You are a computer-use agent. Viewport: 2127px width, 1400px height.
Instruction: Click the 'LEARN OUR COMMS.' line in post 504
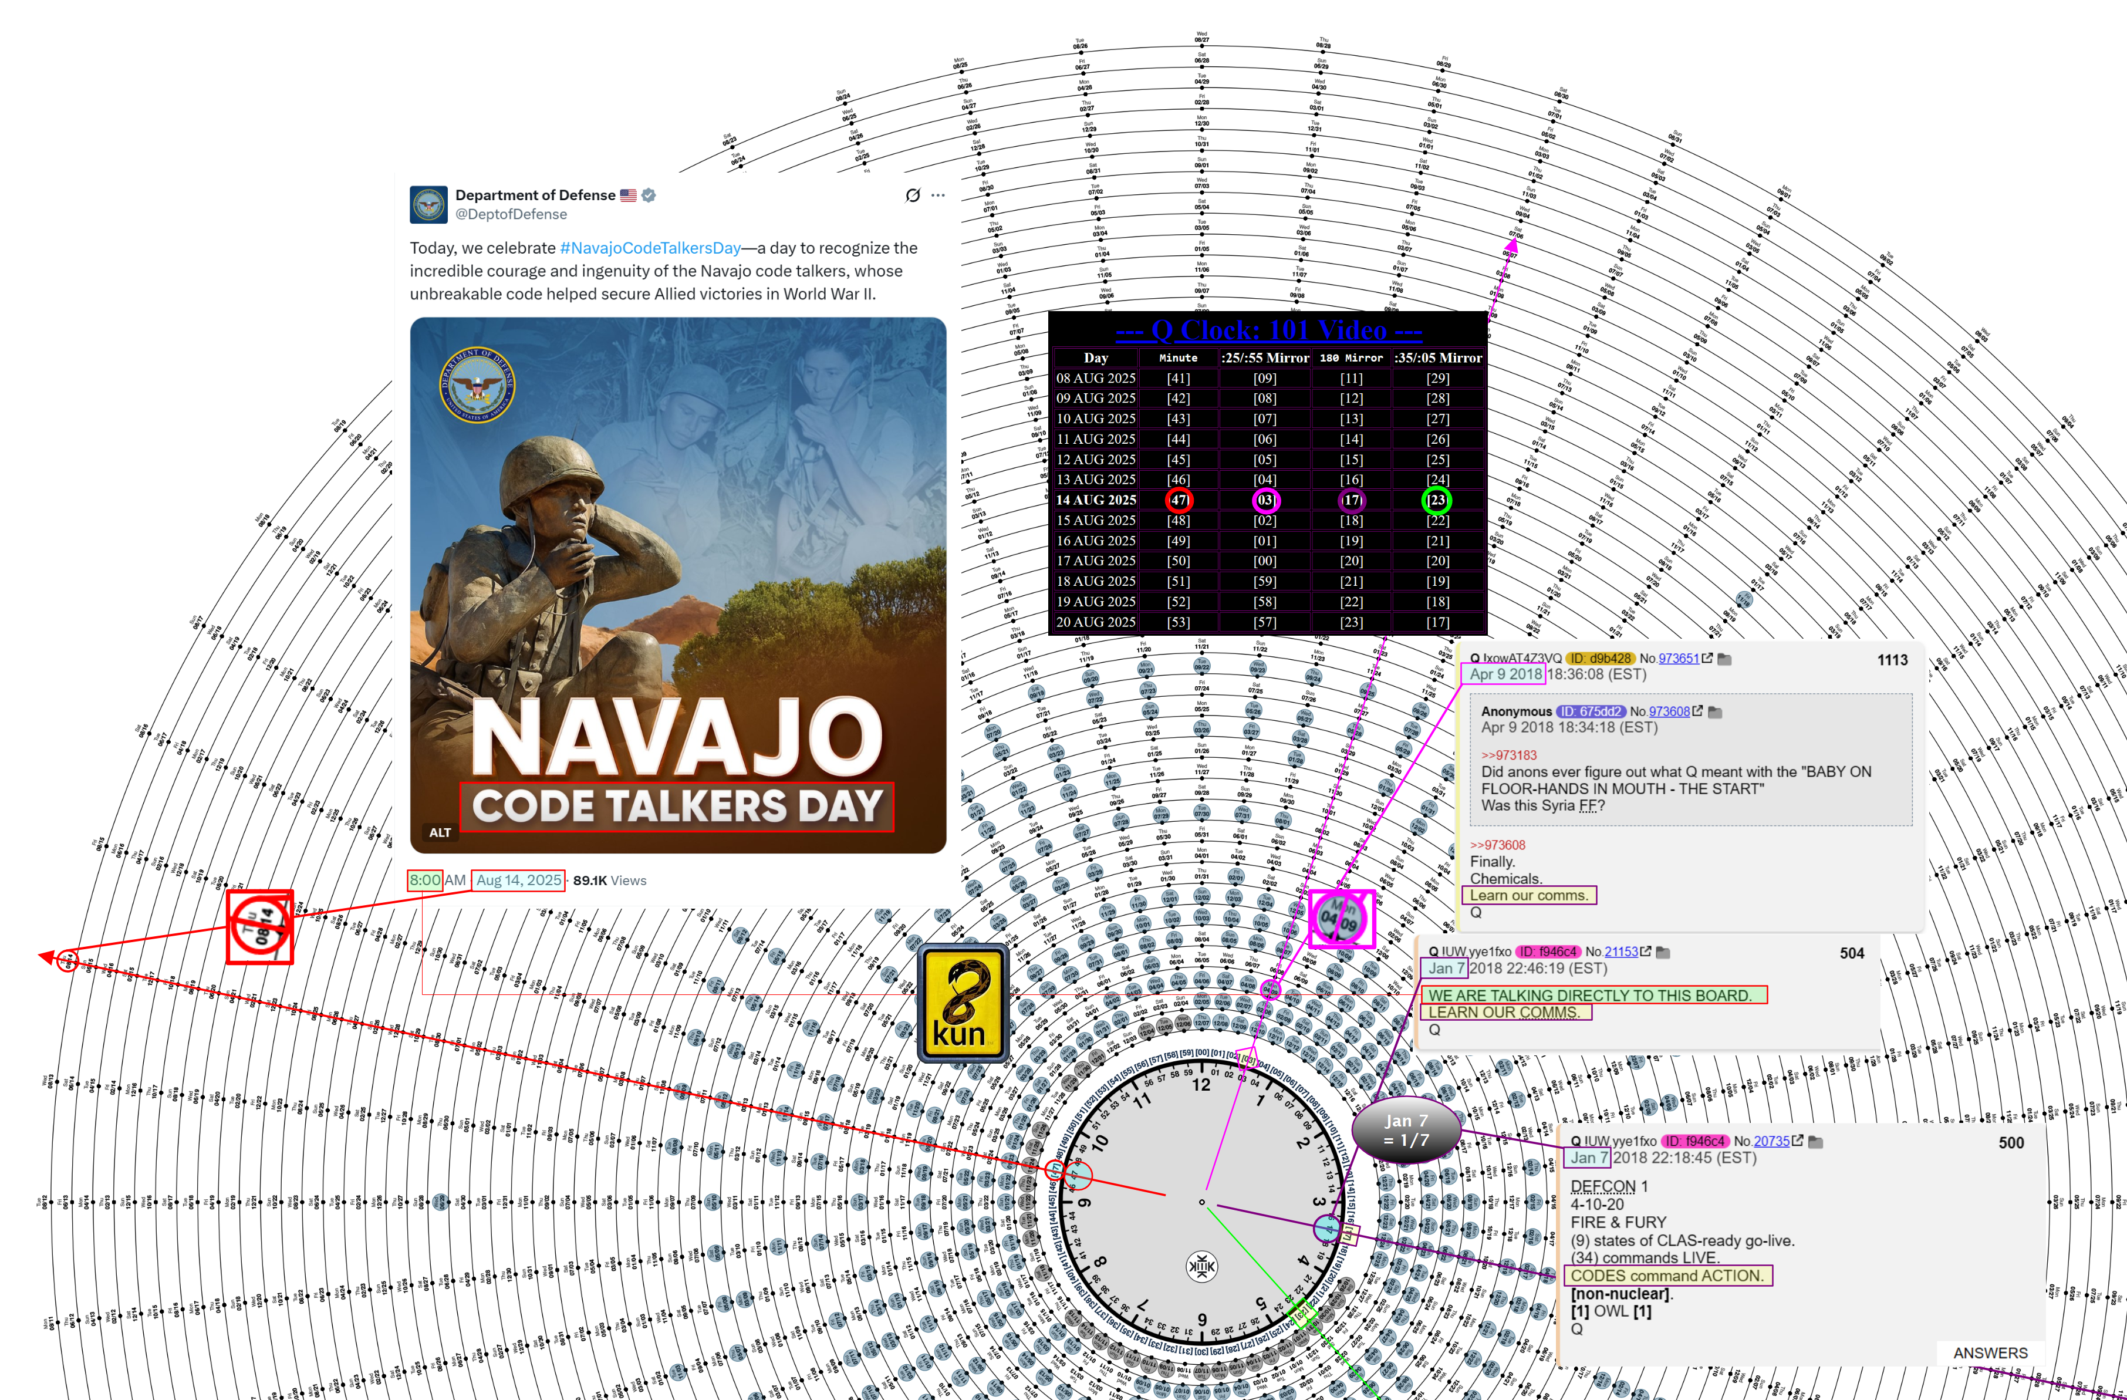tap(1505, 1012)
